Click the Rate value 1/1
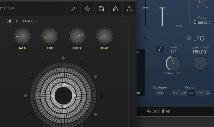214x127 pixels. point(173,52)
